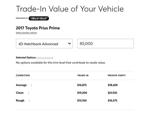The width and height of the screenshot is (159, 118).
Task: Click the Condition column header
Action: pyautogui.click(x=23, y=75)
